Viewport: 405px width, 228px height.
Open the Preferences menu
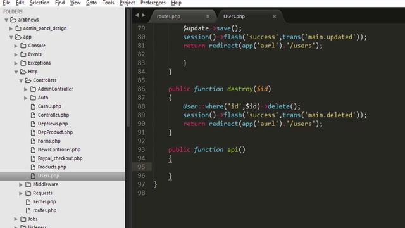(x=153, y=3)
